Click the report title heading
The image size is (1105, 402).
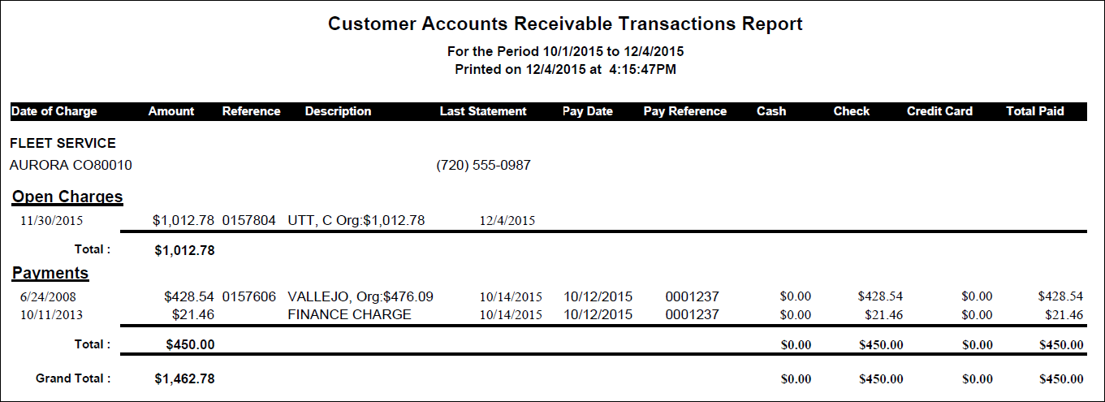(565, 24)
